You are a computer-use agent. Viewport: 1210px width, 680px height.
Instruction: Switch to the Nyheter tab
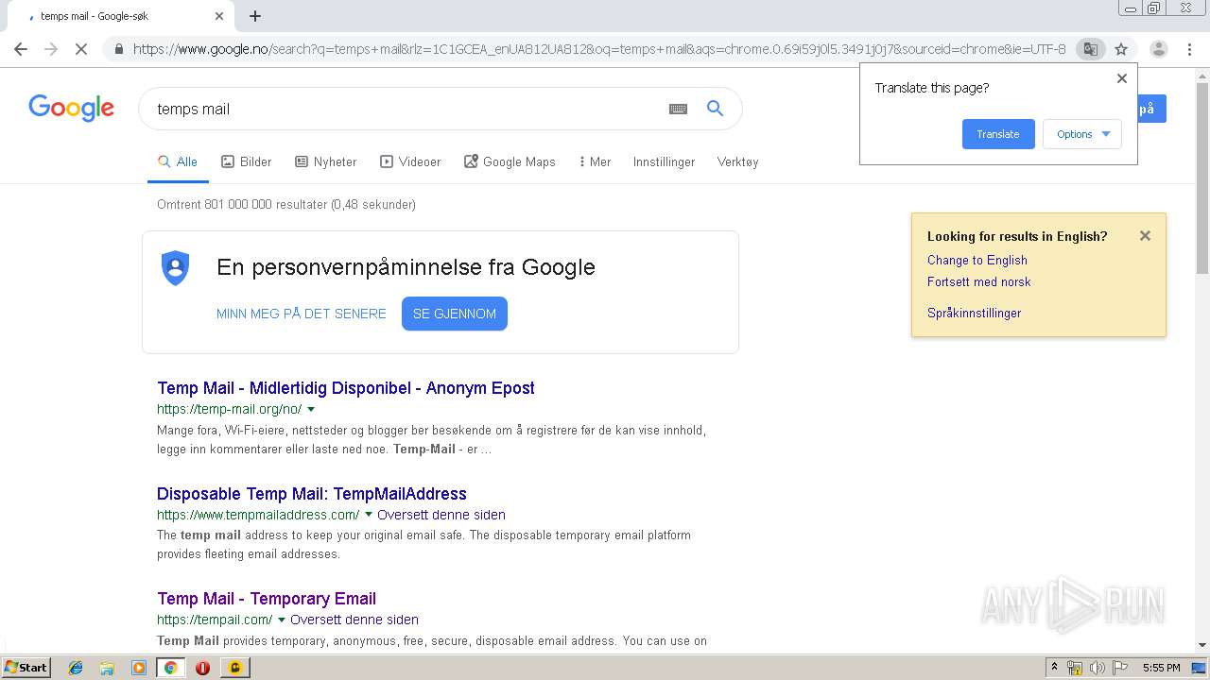(326, 162)
